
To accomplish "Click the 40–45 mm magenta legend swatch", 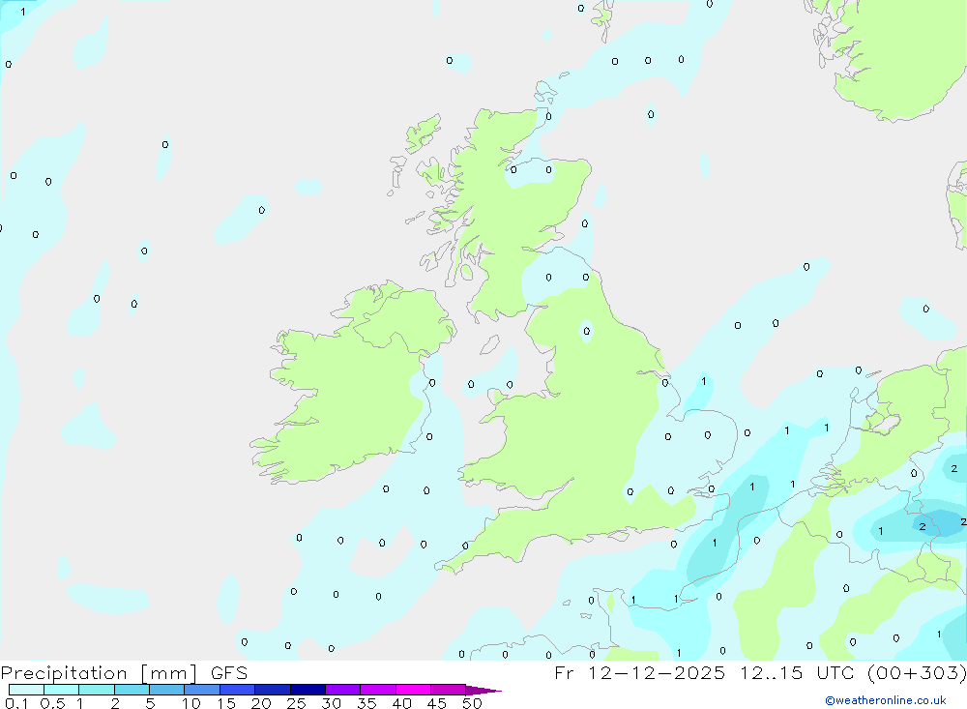I will click(x=413, y=690).
